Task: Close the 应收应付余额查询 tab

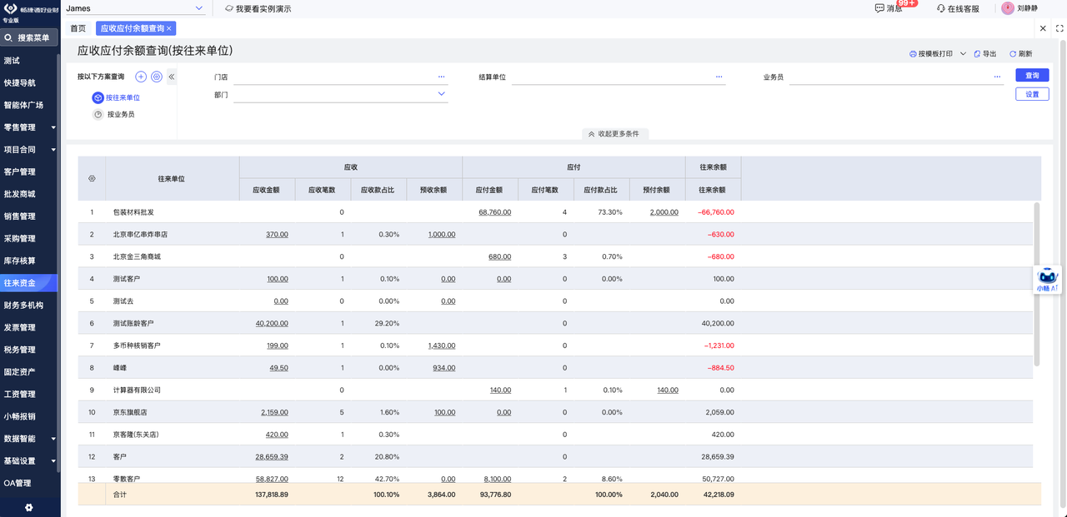Action: click(x=169, y=28)
